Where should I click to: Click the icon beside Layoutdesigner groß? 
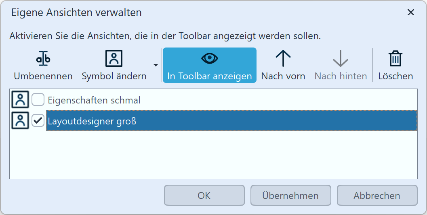(20, 120)
